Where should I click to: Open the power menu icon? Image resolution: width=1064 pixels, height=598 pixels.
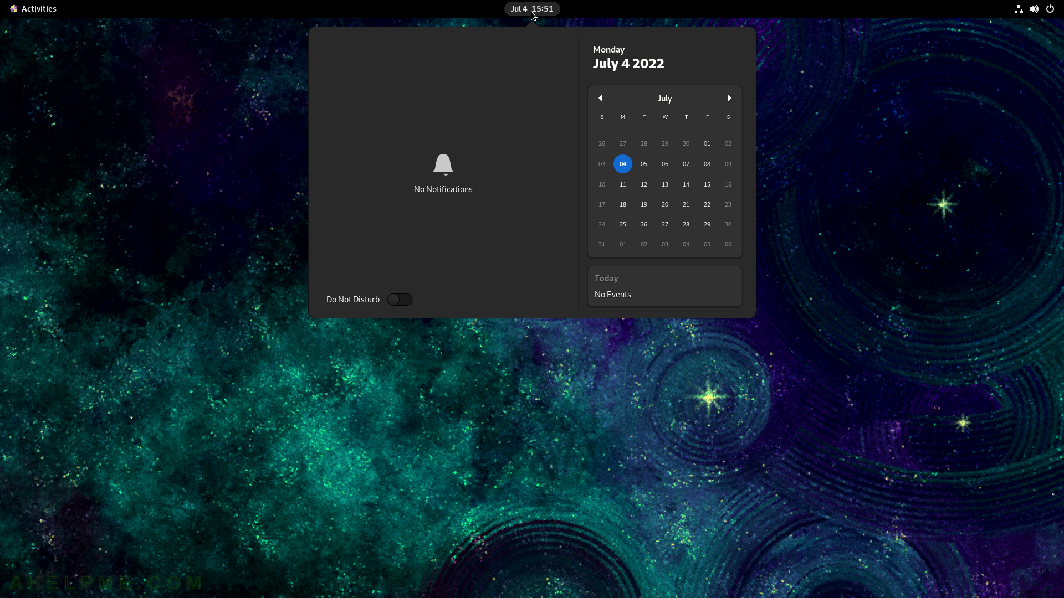pyautogui.click(x=1050, y=9)
